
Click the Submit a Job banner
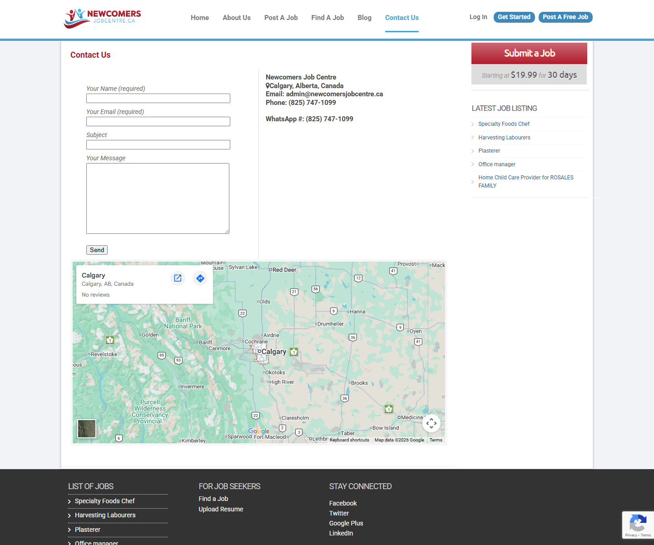(x=529, y=53)
